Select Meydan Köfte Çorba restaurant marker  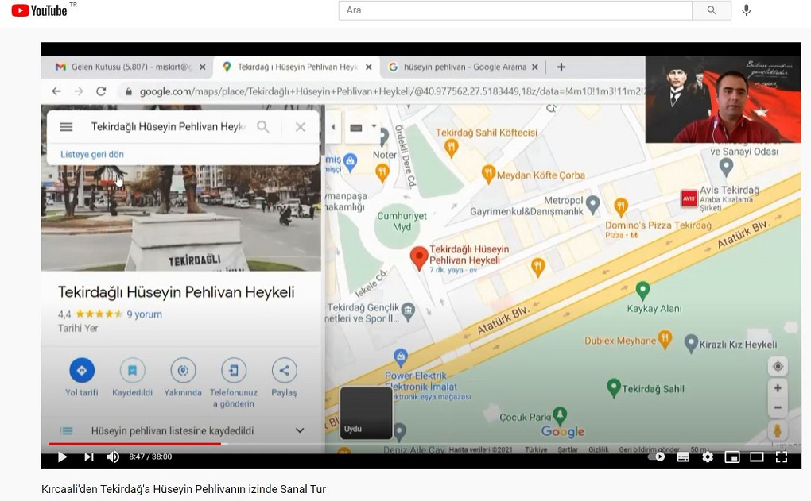point(487,175)
